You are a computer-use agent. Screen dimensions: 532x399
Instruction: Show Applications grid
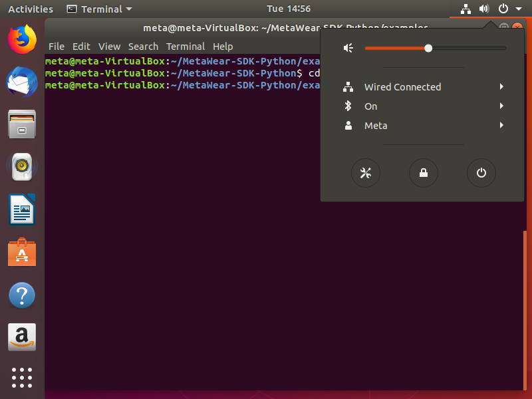coord(22,377)
